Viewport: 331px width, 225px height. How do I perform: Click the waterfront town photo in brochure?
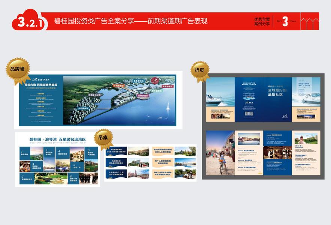(249, 139)
